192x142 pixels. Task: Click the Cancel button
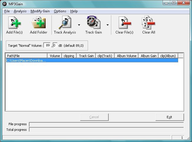pos(94,117)
